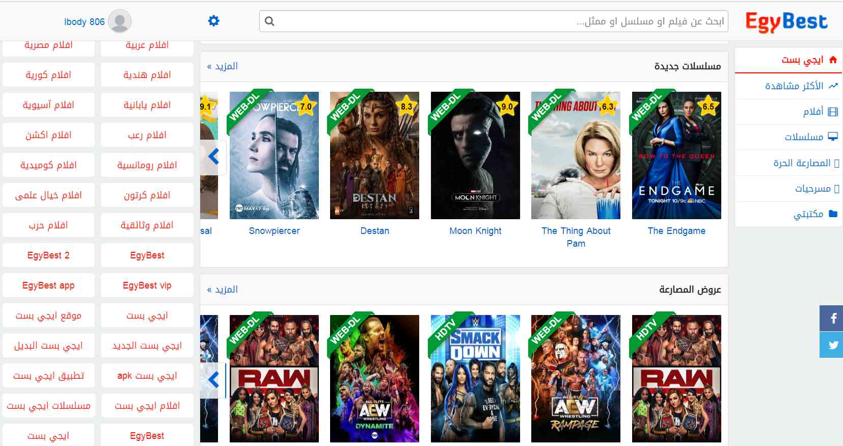The width and height of the screenshot is (843, 446).
Task: Click the افلام خيال علمى button
Action: click(48, 195)
